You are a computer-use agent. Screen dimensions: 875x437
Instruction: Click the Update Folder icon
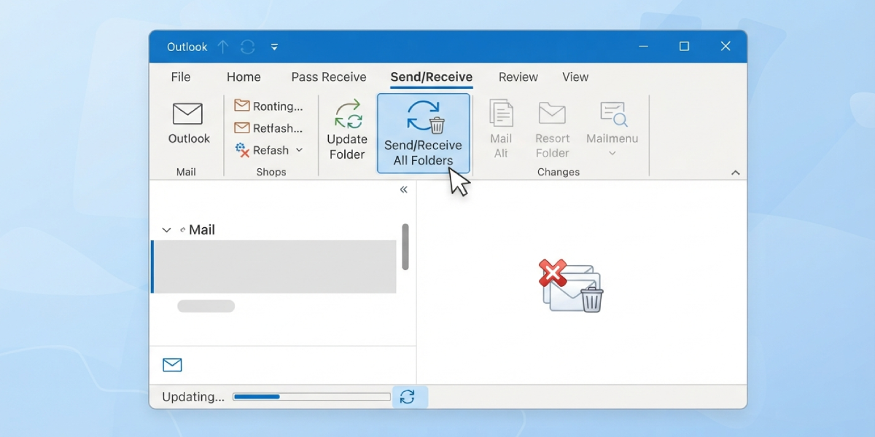348,115
